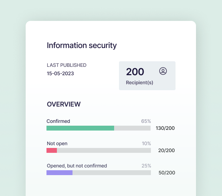Image resolution: width=222 pixels, height=196 pixels.
Task: Click the 15-05-2023 publish date
Action: [60, 73]
